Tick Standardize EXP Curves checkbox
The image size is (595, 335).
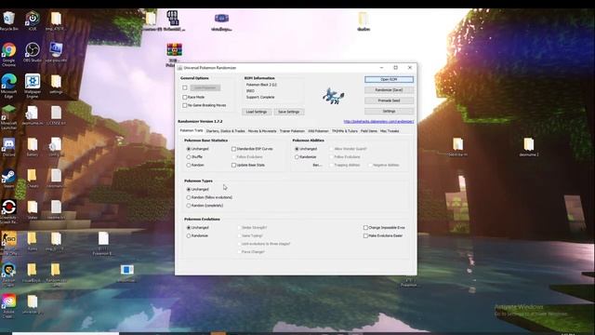(x=233, y=149)
